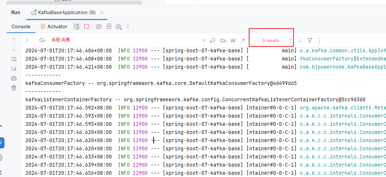Select the KafkaBaseApplication (6) tab
This screenshot has width=386, height=177.
pyautogui.click(x=66, y=13)
